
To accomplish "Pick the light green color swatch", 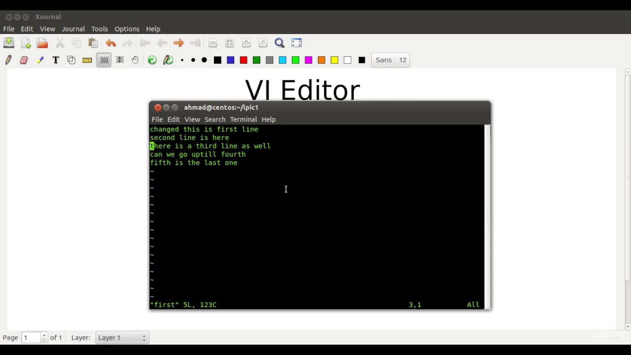I will point(296,60).
